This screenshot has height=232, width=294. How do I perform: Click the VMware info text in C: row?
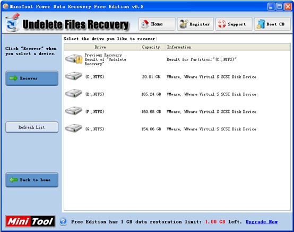211,77
